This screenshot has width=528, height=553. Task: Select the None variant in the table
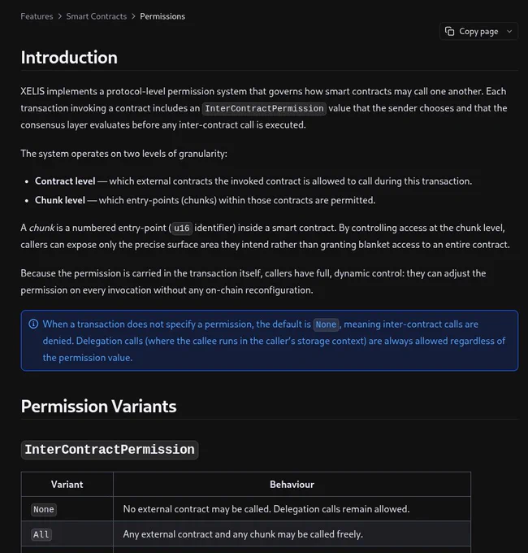(44, 509)
